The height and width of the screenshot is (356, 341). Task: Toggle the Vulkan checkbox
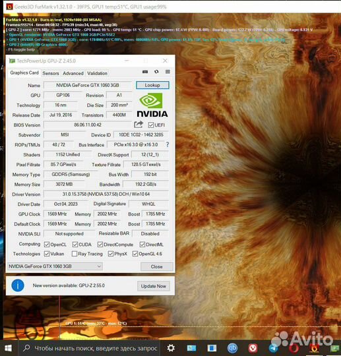click(x=47, y=254)
